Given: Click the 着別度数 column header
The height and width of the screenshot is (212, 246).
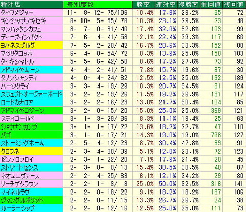Looking at the screenshot, I should point(98,4).
